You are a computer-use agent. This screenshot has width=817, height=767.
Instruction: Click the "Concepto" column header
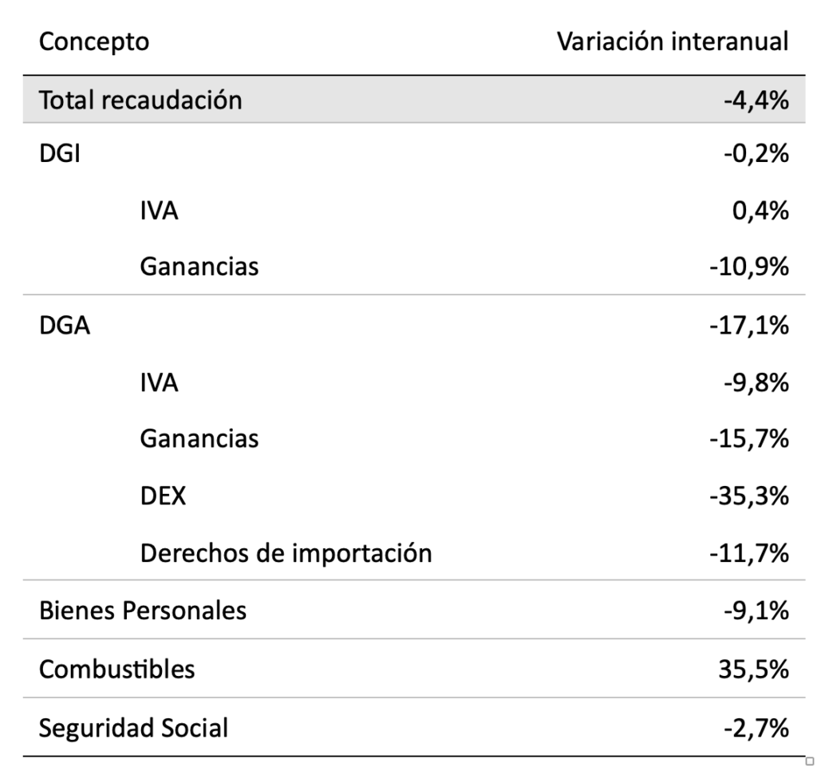click(94, 42)
